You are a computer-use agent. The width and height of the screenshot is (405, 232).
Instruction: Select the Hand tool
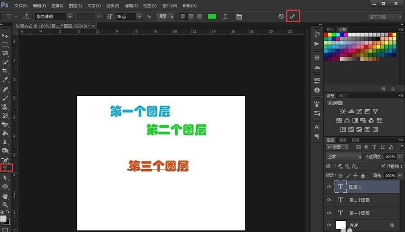point(5,196)
